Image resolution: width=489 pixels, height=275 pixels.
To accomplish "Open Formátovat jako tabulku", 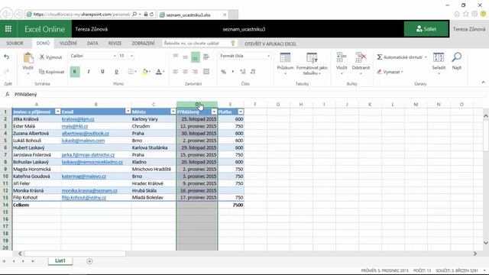I will point(312,63).
